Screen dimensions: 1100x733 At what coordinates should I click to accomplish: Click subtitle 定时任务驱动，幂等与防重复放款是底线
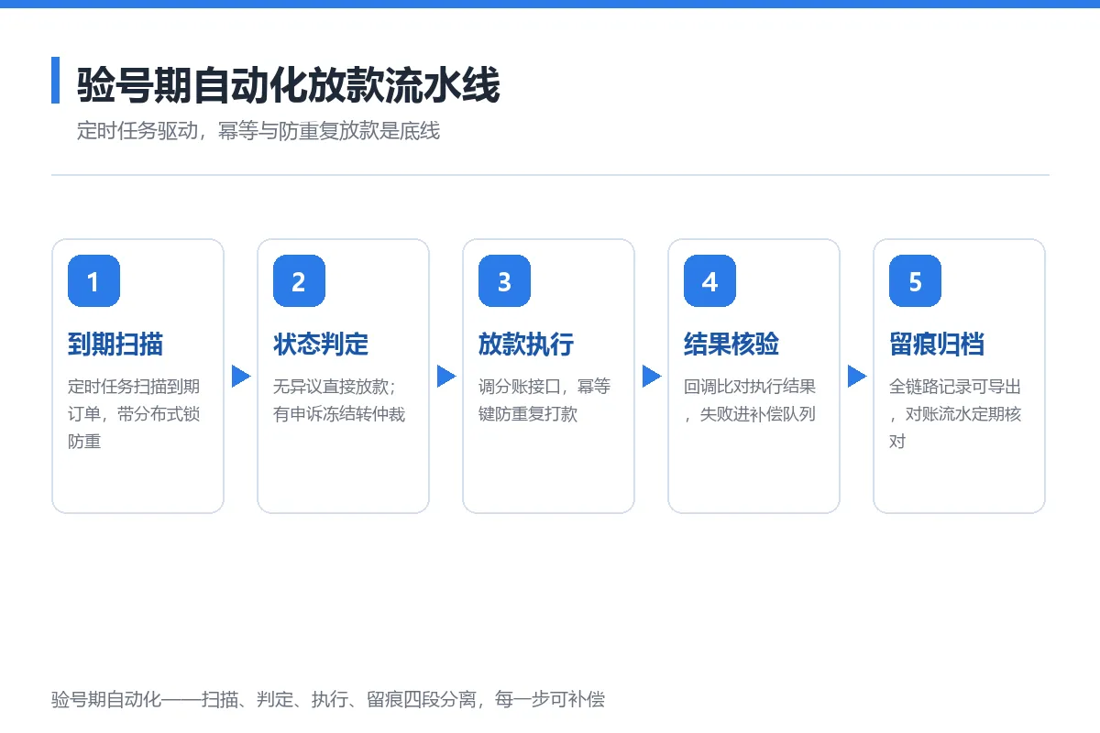(258, 131)
